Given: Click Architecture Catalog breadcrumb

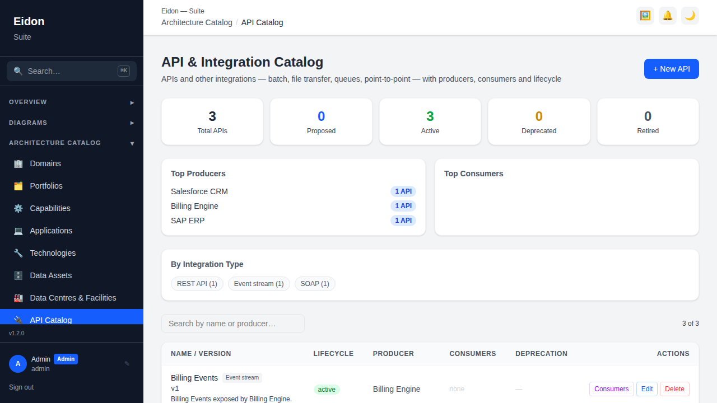Looking at the screenshot, I should pos(197,22).
